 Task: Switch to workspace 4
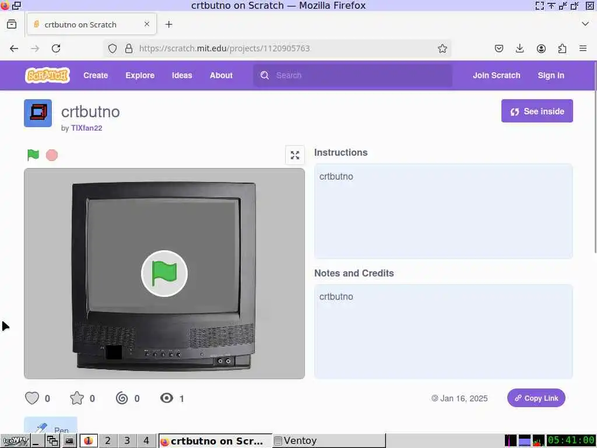tap(146, 441)
